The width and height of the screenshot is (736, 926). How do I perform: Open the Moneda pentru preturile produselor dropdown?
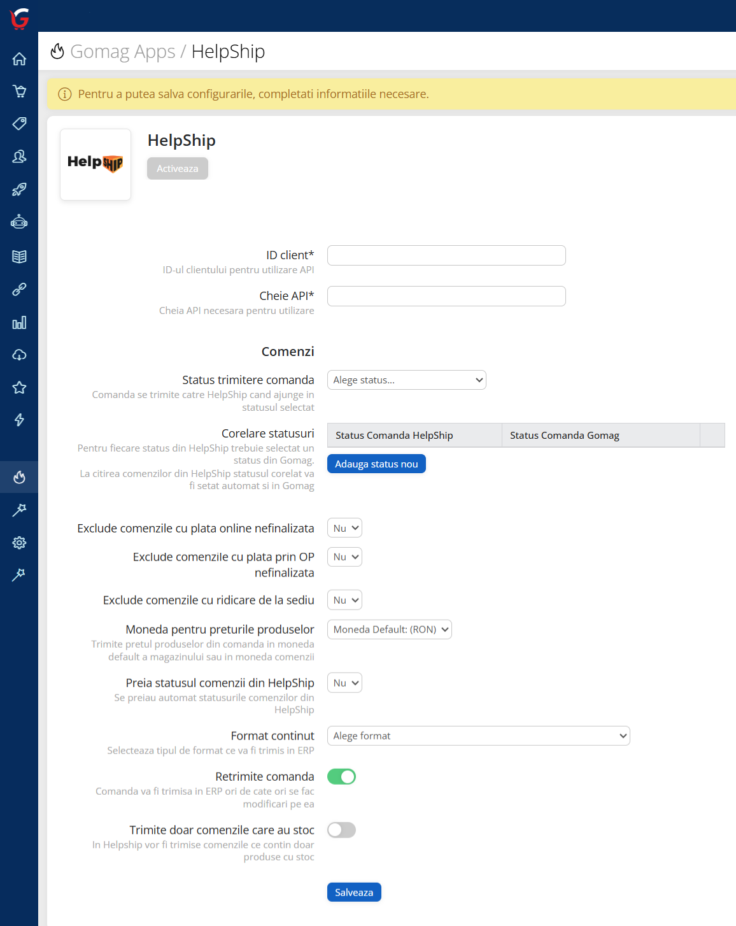(x=389, y=629)
